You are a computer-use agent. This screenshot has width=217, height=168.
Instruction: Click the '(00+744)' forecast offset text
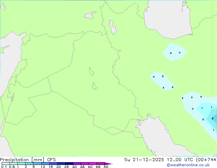[x=206, y=160]
